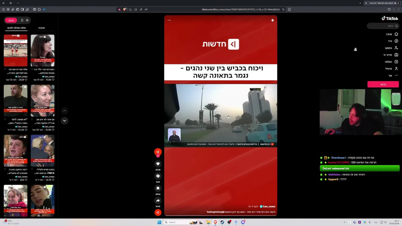Open the 'עבורך' For You page
The image size is (402, 226).
pos(392,34)
